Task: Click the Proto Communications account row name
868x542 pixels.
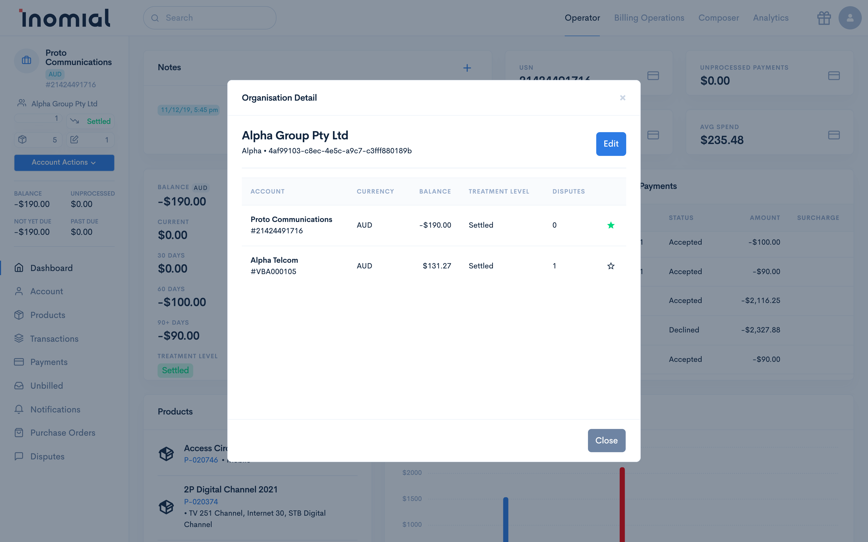Action: (291, 219)
